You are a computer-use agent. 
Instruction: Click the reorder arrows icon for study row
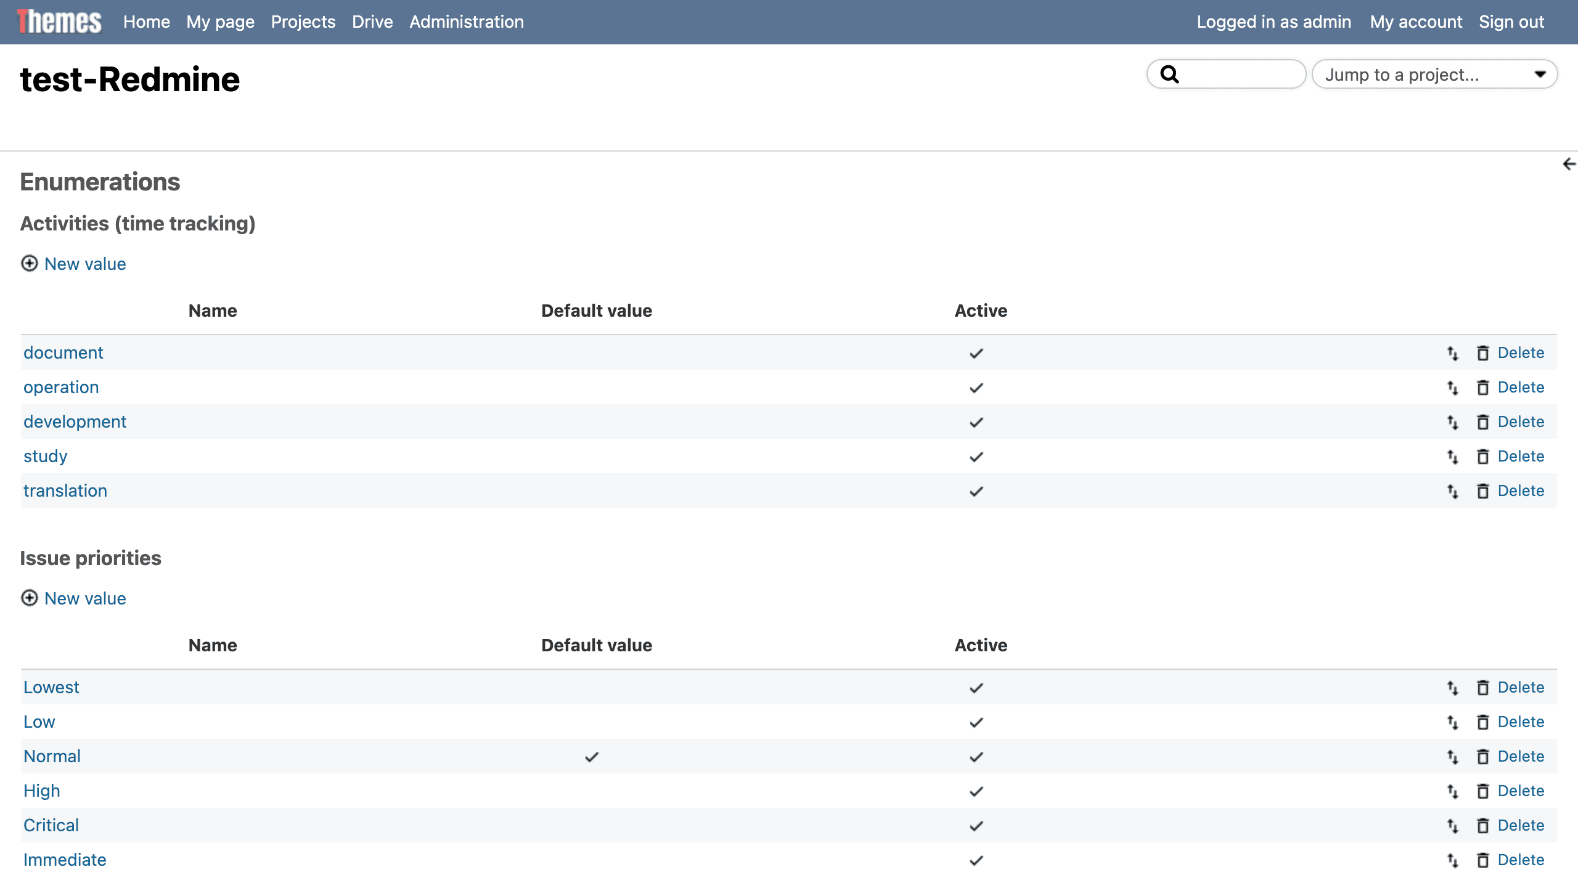pyautogui.click(x=1453, y=457)
